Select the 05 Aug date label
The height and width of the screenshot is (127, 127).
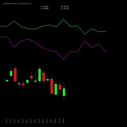pos(63,121)
